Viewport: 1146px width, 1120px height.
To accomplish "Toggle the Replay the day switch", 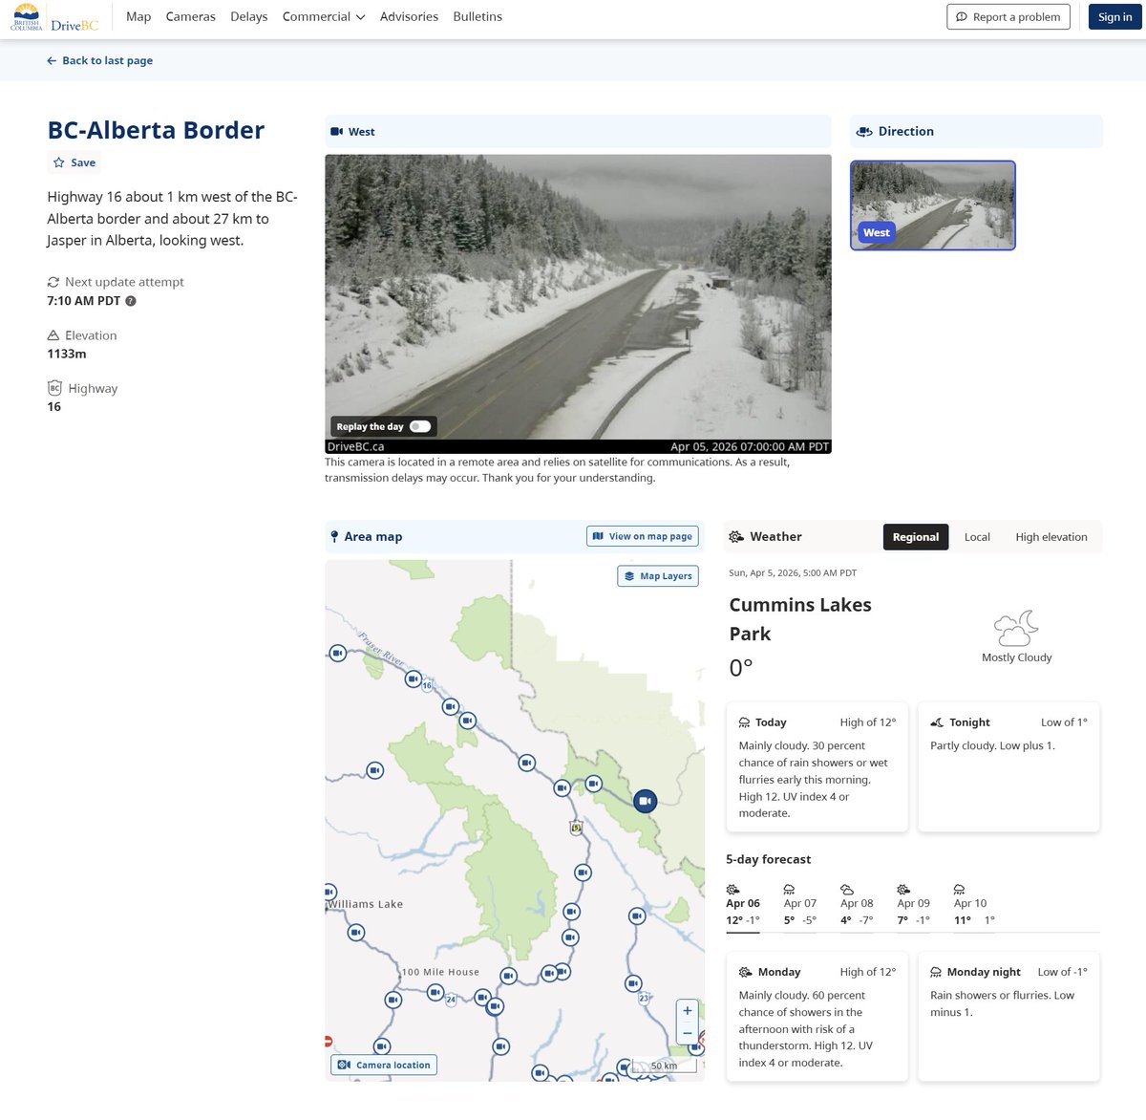I will point(420,426).
